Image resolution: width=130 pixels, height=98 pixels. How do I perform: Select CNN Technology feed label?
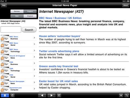15,70
